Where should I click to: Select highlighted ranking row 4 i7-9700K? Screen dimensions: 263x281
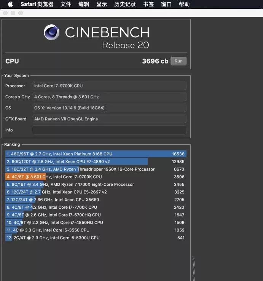click(x=96, y=177)
